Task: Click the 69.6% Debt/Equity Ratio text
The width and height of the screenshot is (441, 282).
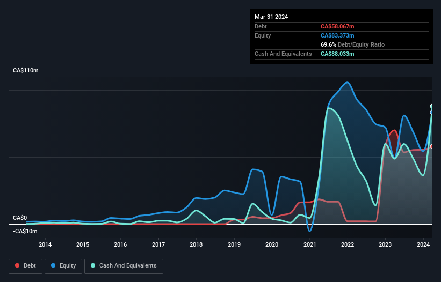Action: coord(352,44)
